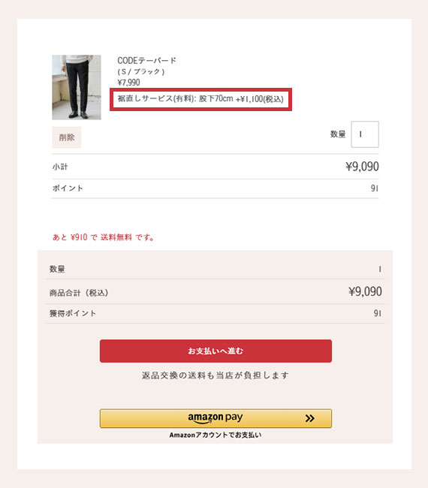Click the 小計 subtotal amount ¥9,090

pyautogui.click(x=362, y=167)
